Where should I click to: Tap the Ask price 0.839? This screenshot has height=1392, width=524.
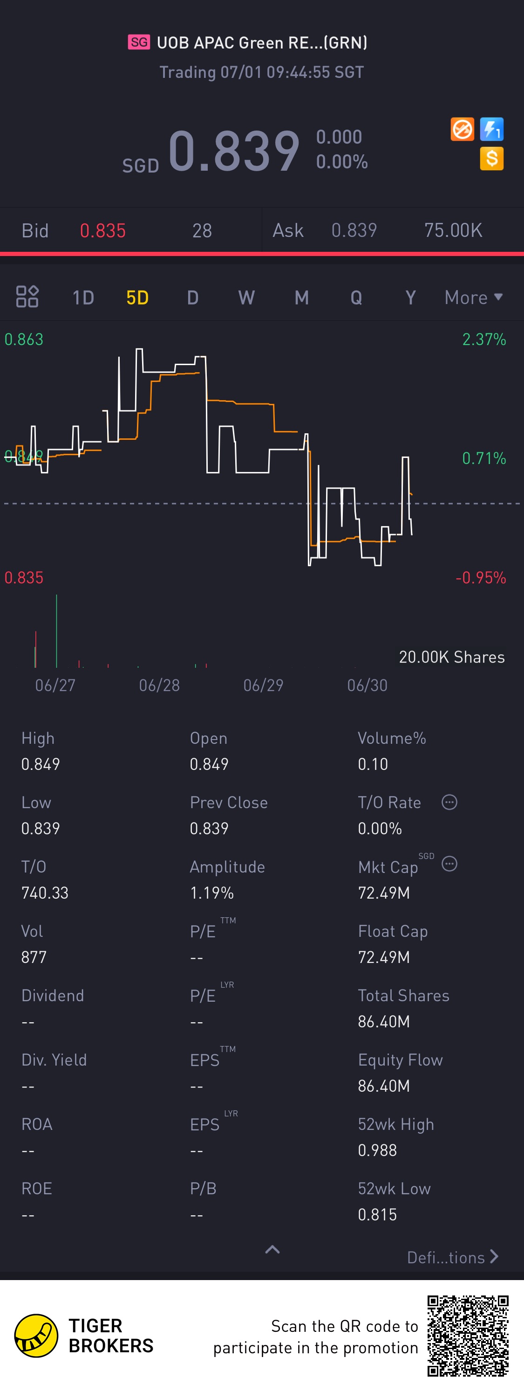pos(354,231)
